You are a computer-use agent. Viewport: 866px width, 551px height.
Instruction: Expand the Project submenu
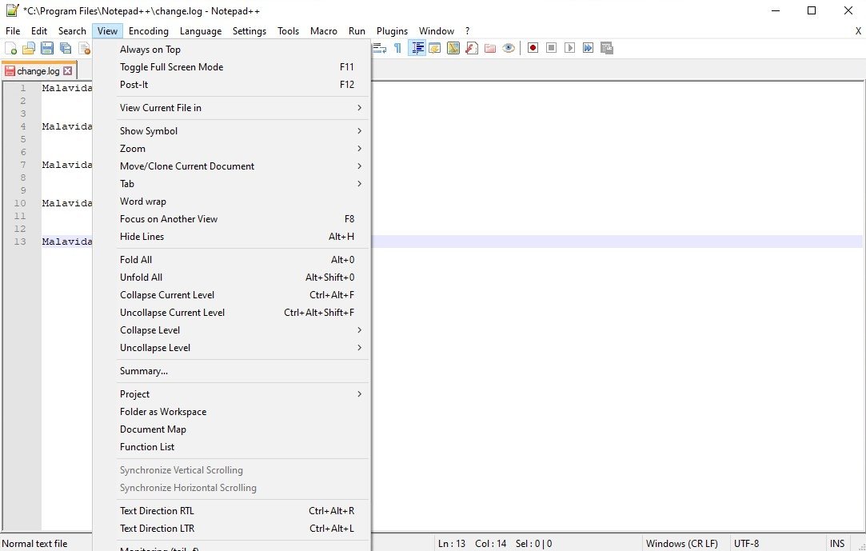(231, 395)
